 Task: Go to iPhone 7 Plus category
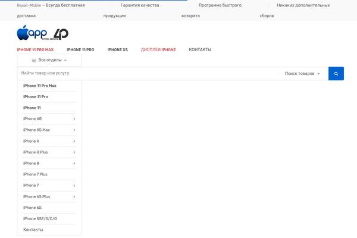[x=35, y=174]
